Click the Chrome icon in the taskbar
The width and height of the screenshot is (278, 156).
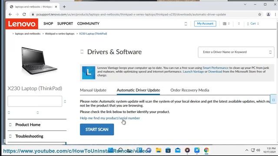(x=206, y=150)
